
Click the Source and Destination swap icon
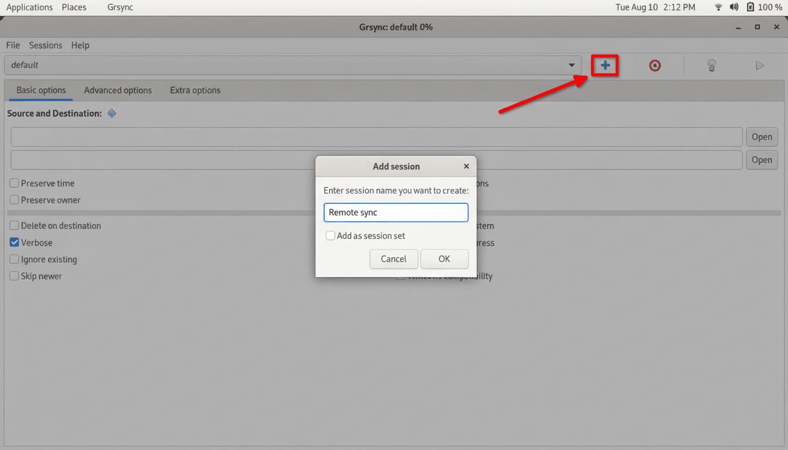(111, 113)
